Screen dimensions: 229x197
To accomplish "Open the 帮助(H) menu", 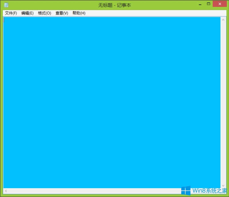I will pos(78,13).
